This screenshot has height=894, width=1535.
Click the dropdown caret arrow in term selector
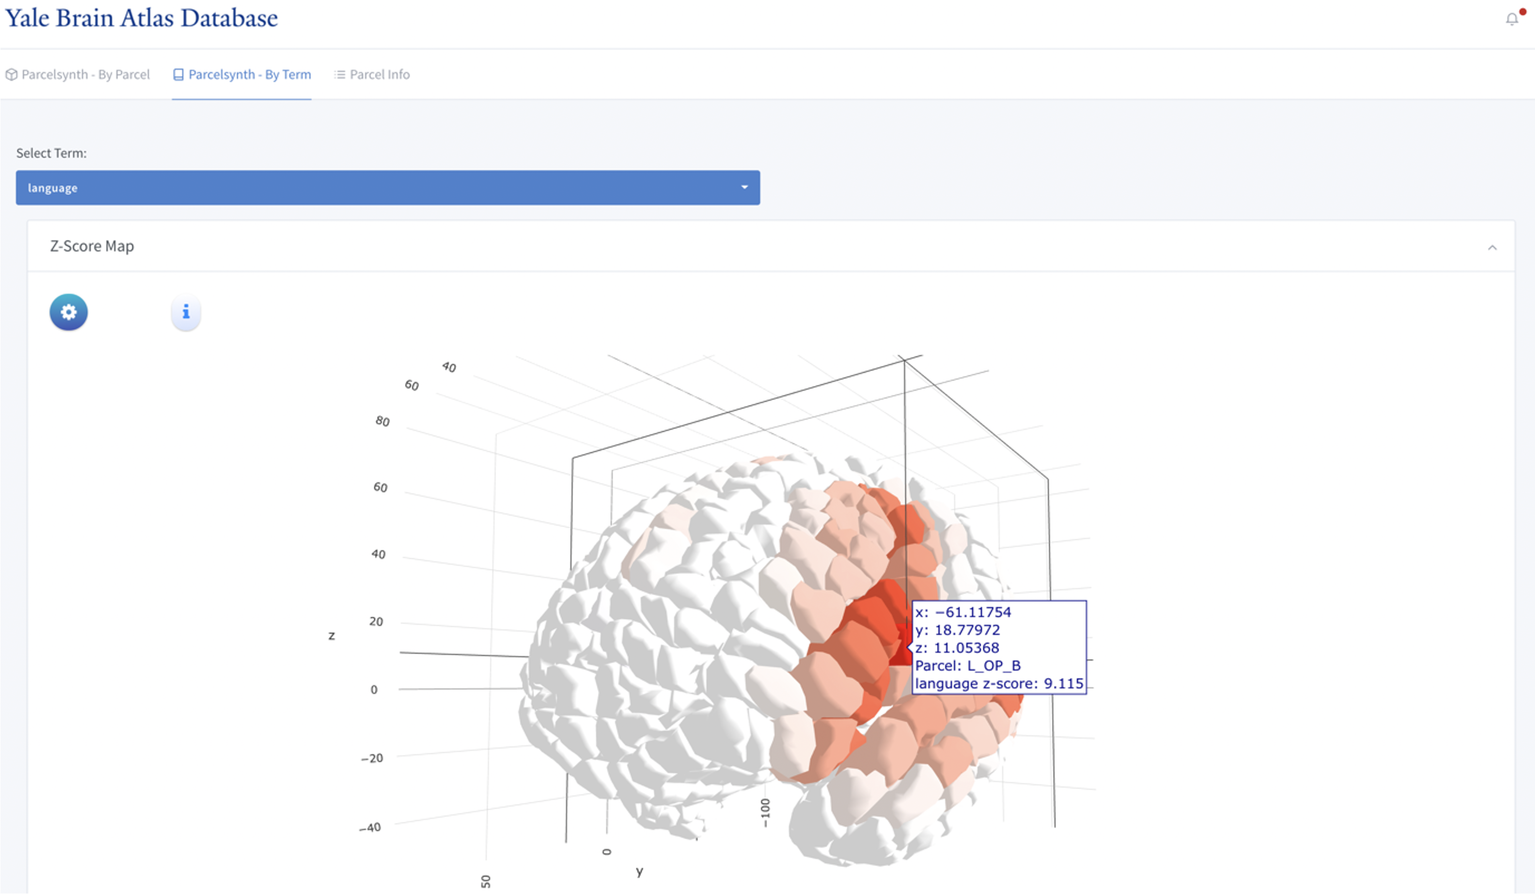(x=745, y=188)
